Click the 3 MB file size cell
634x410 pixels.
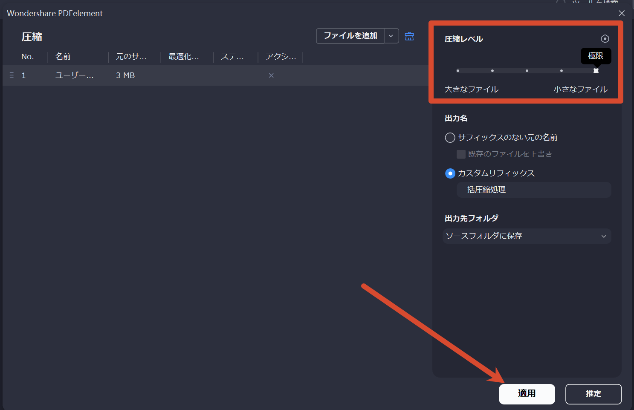pyautogui.click(x=125, y=75)
